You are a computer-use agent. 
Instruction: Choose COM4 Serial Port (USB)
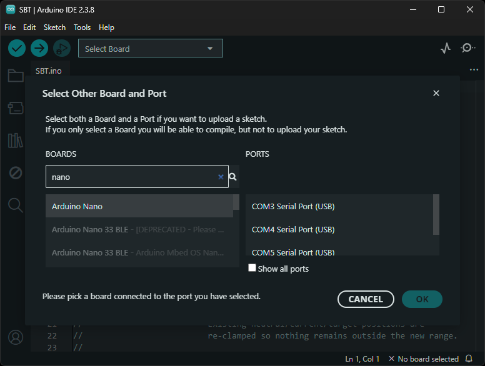click(x=293, y=229)
